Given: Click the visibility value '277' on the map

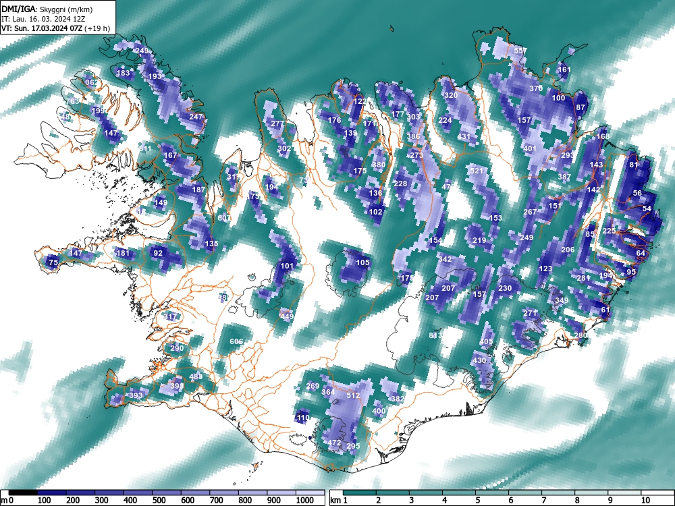Looking at the screenshot, I should click(x=277, y=123).
